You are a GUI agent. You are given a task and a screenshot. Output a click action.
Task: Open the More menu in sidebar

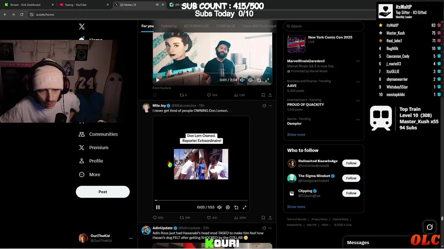click(89, 175)
